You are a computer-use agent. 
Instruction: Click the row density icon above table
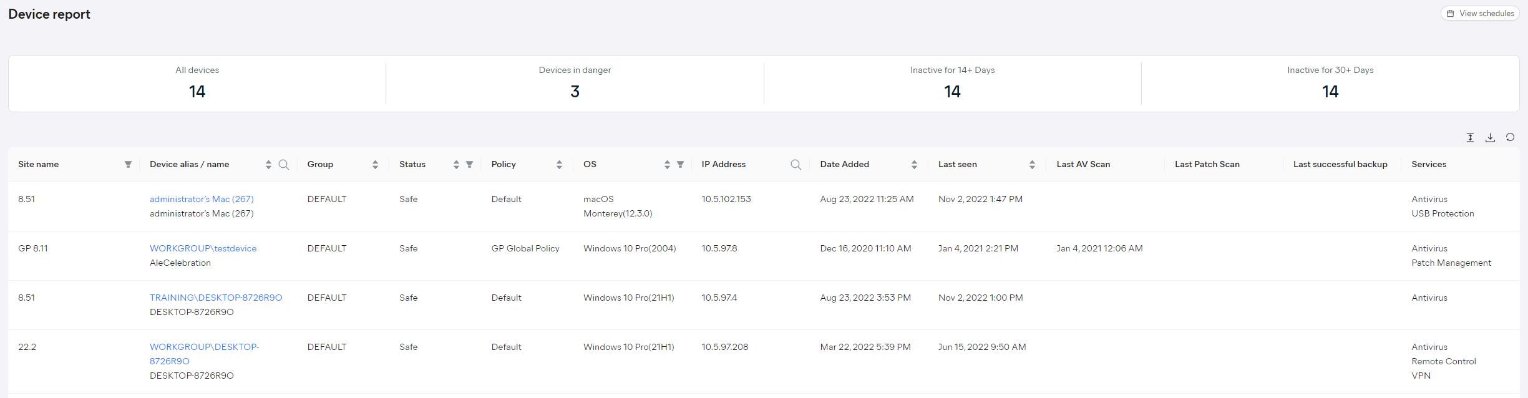(1470, 137)
